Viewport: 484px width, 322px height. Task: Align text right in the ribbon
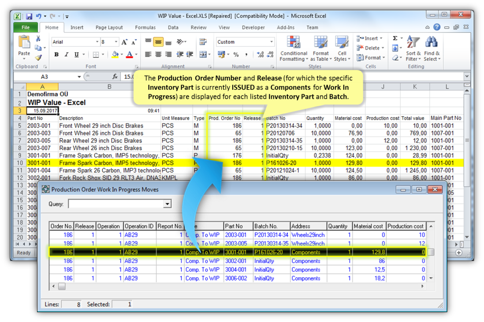(168, 55)
